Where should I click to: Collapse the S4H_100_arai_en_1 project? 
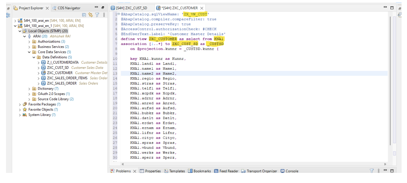[15, 26]
